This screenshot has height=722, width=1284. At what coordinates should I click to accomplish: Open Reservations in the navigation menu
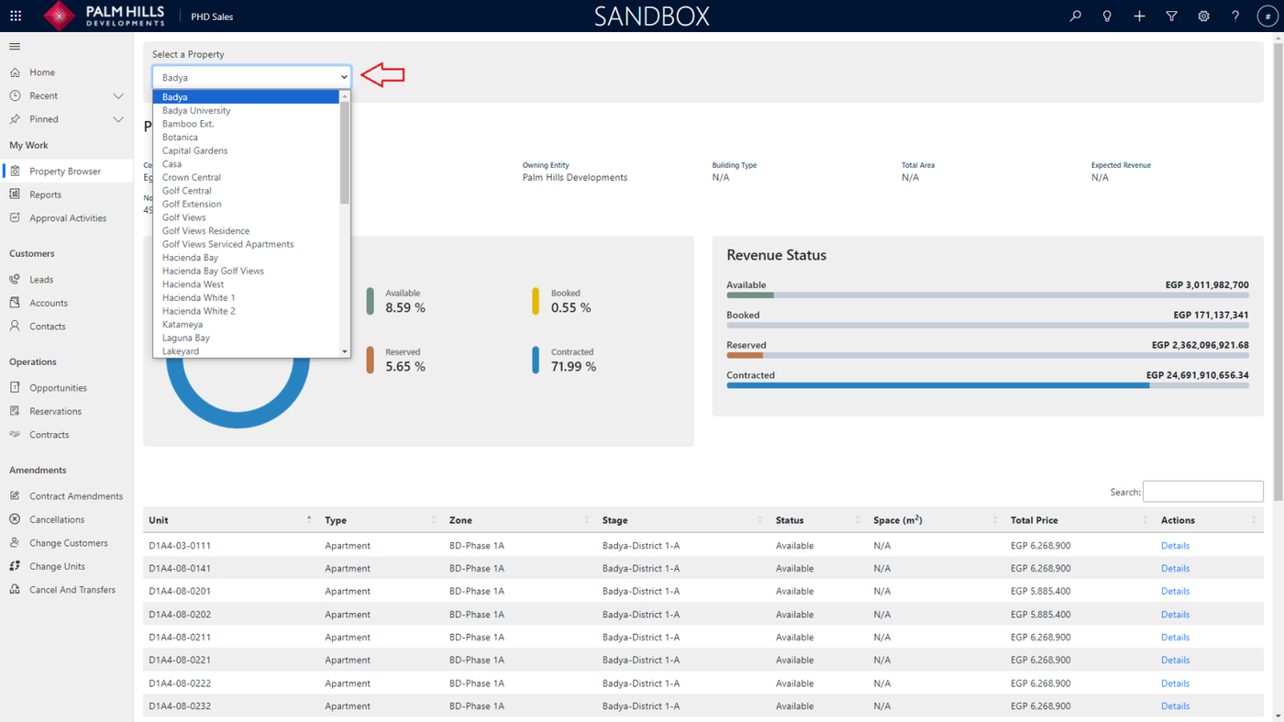click(55, 411)
